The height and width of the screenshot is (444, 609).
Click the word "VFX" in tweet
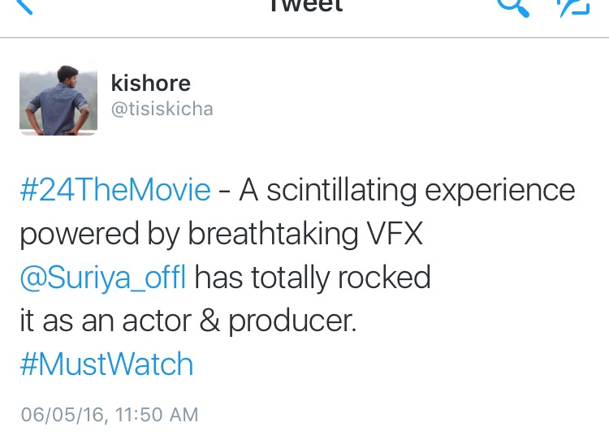click(x=394, y=234)
